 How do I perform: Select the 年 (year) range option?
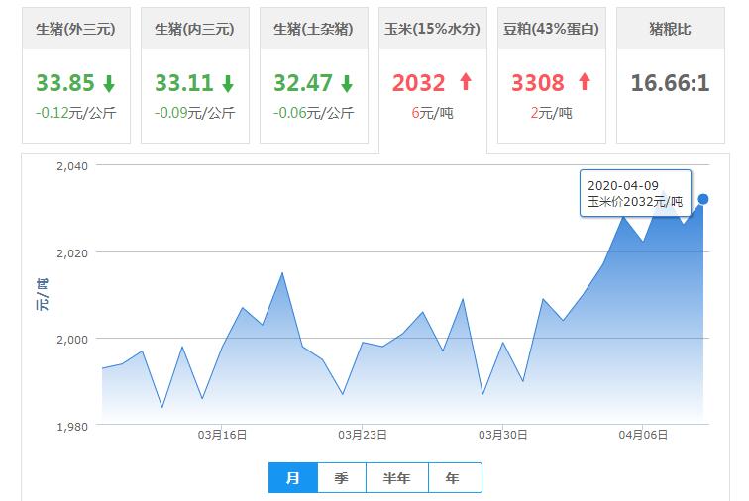click(454, 478)
